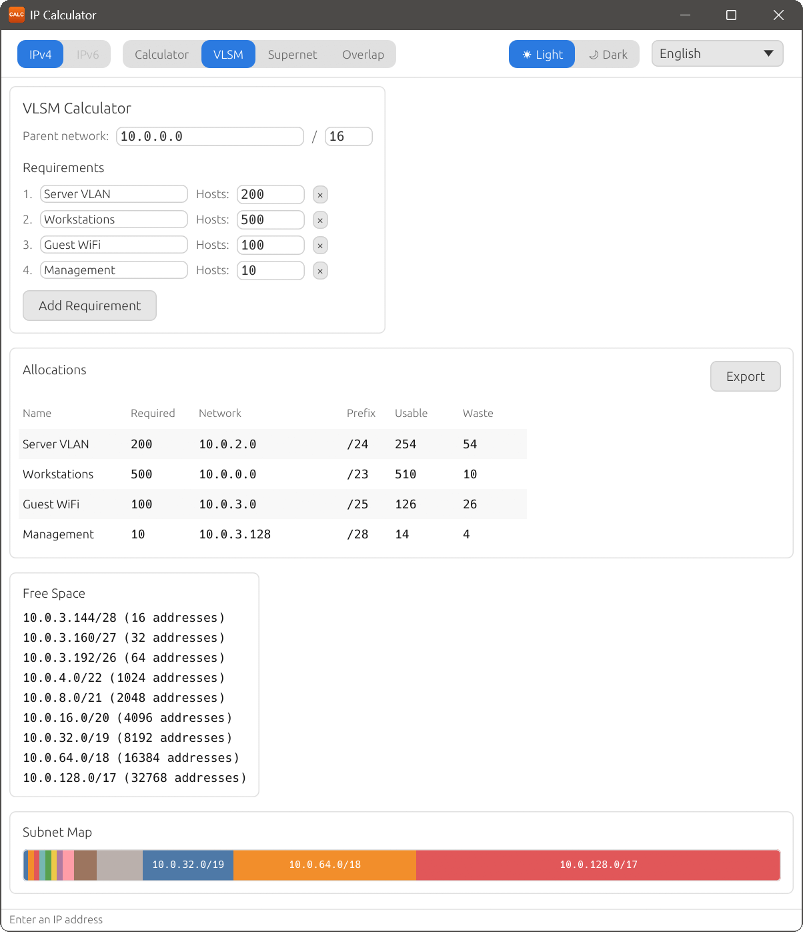Open the Overlap tab
Image resolution: width=803 pixels, height=932 pixels.
[x=363, y=54]
